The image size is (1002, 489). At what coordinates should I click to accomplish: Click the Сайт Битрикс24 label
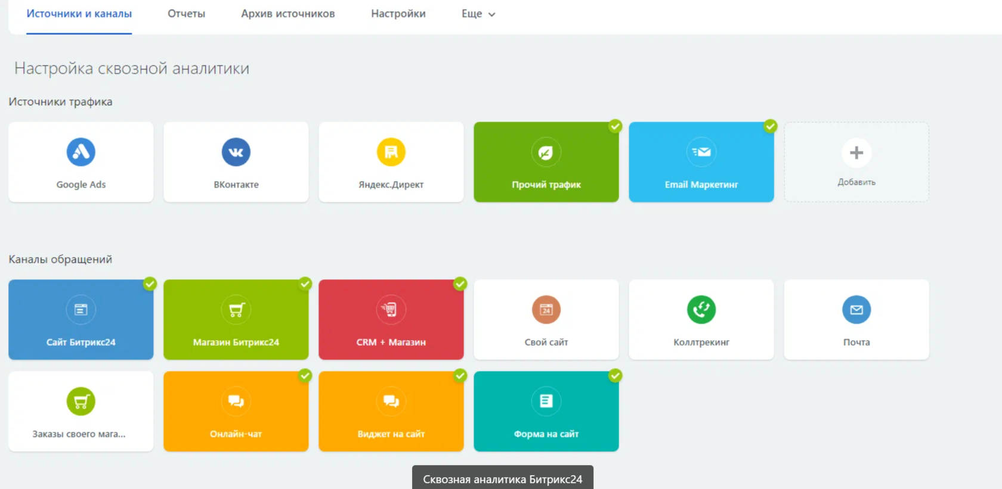pos(81,342)
